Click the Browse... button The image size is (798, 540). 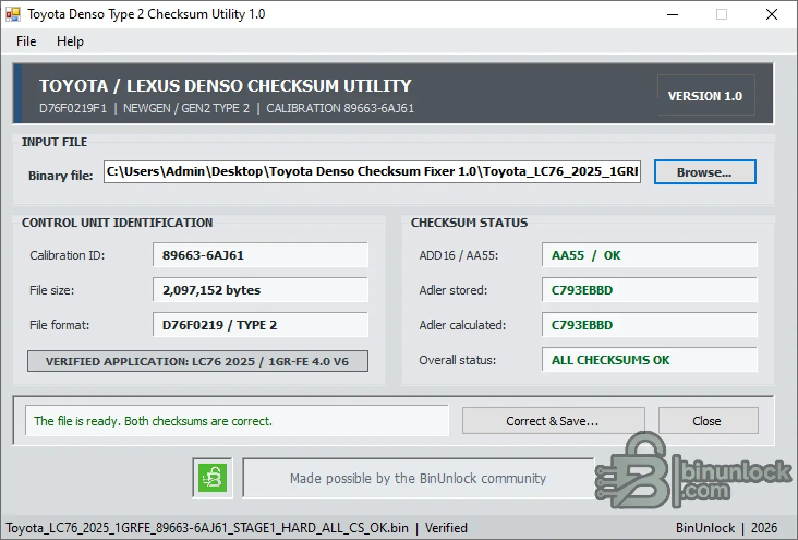point(705,172)
